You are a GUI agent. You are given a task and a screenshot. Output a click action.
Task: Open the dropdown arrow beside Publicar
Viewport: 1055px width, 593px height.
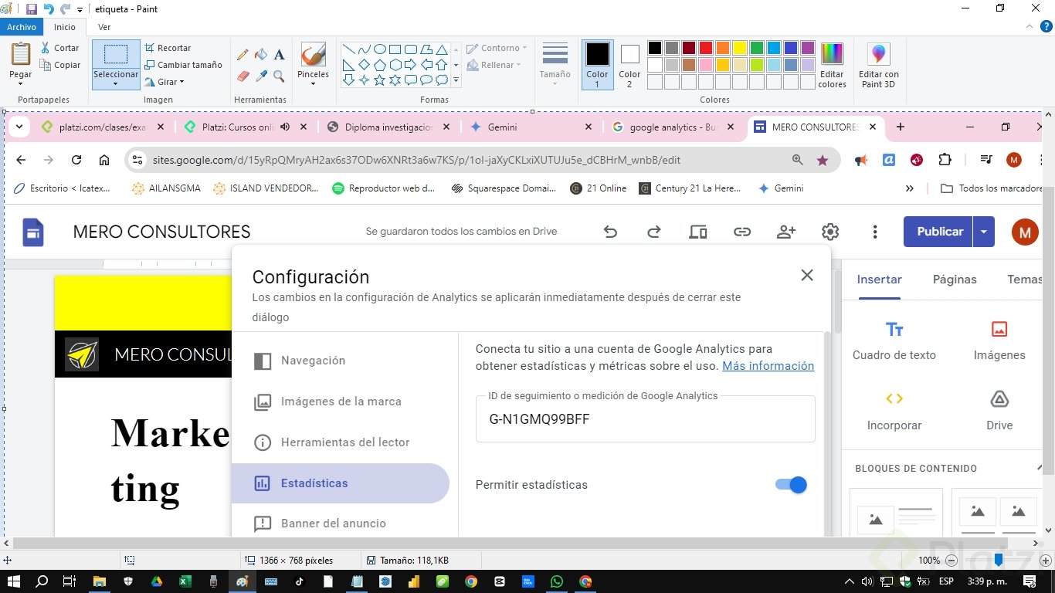984,232
